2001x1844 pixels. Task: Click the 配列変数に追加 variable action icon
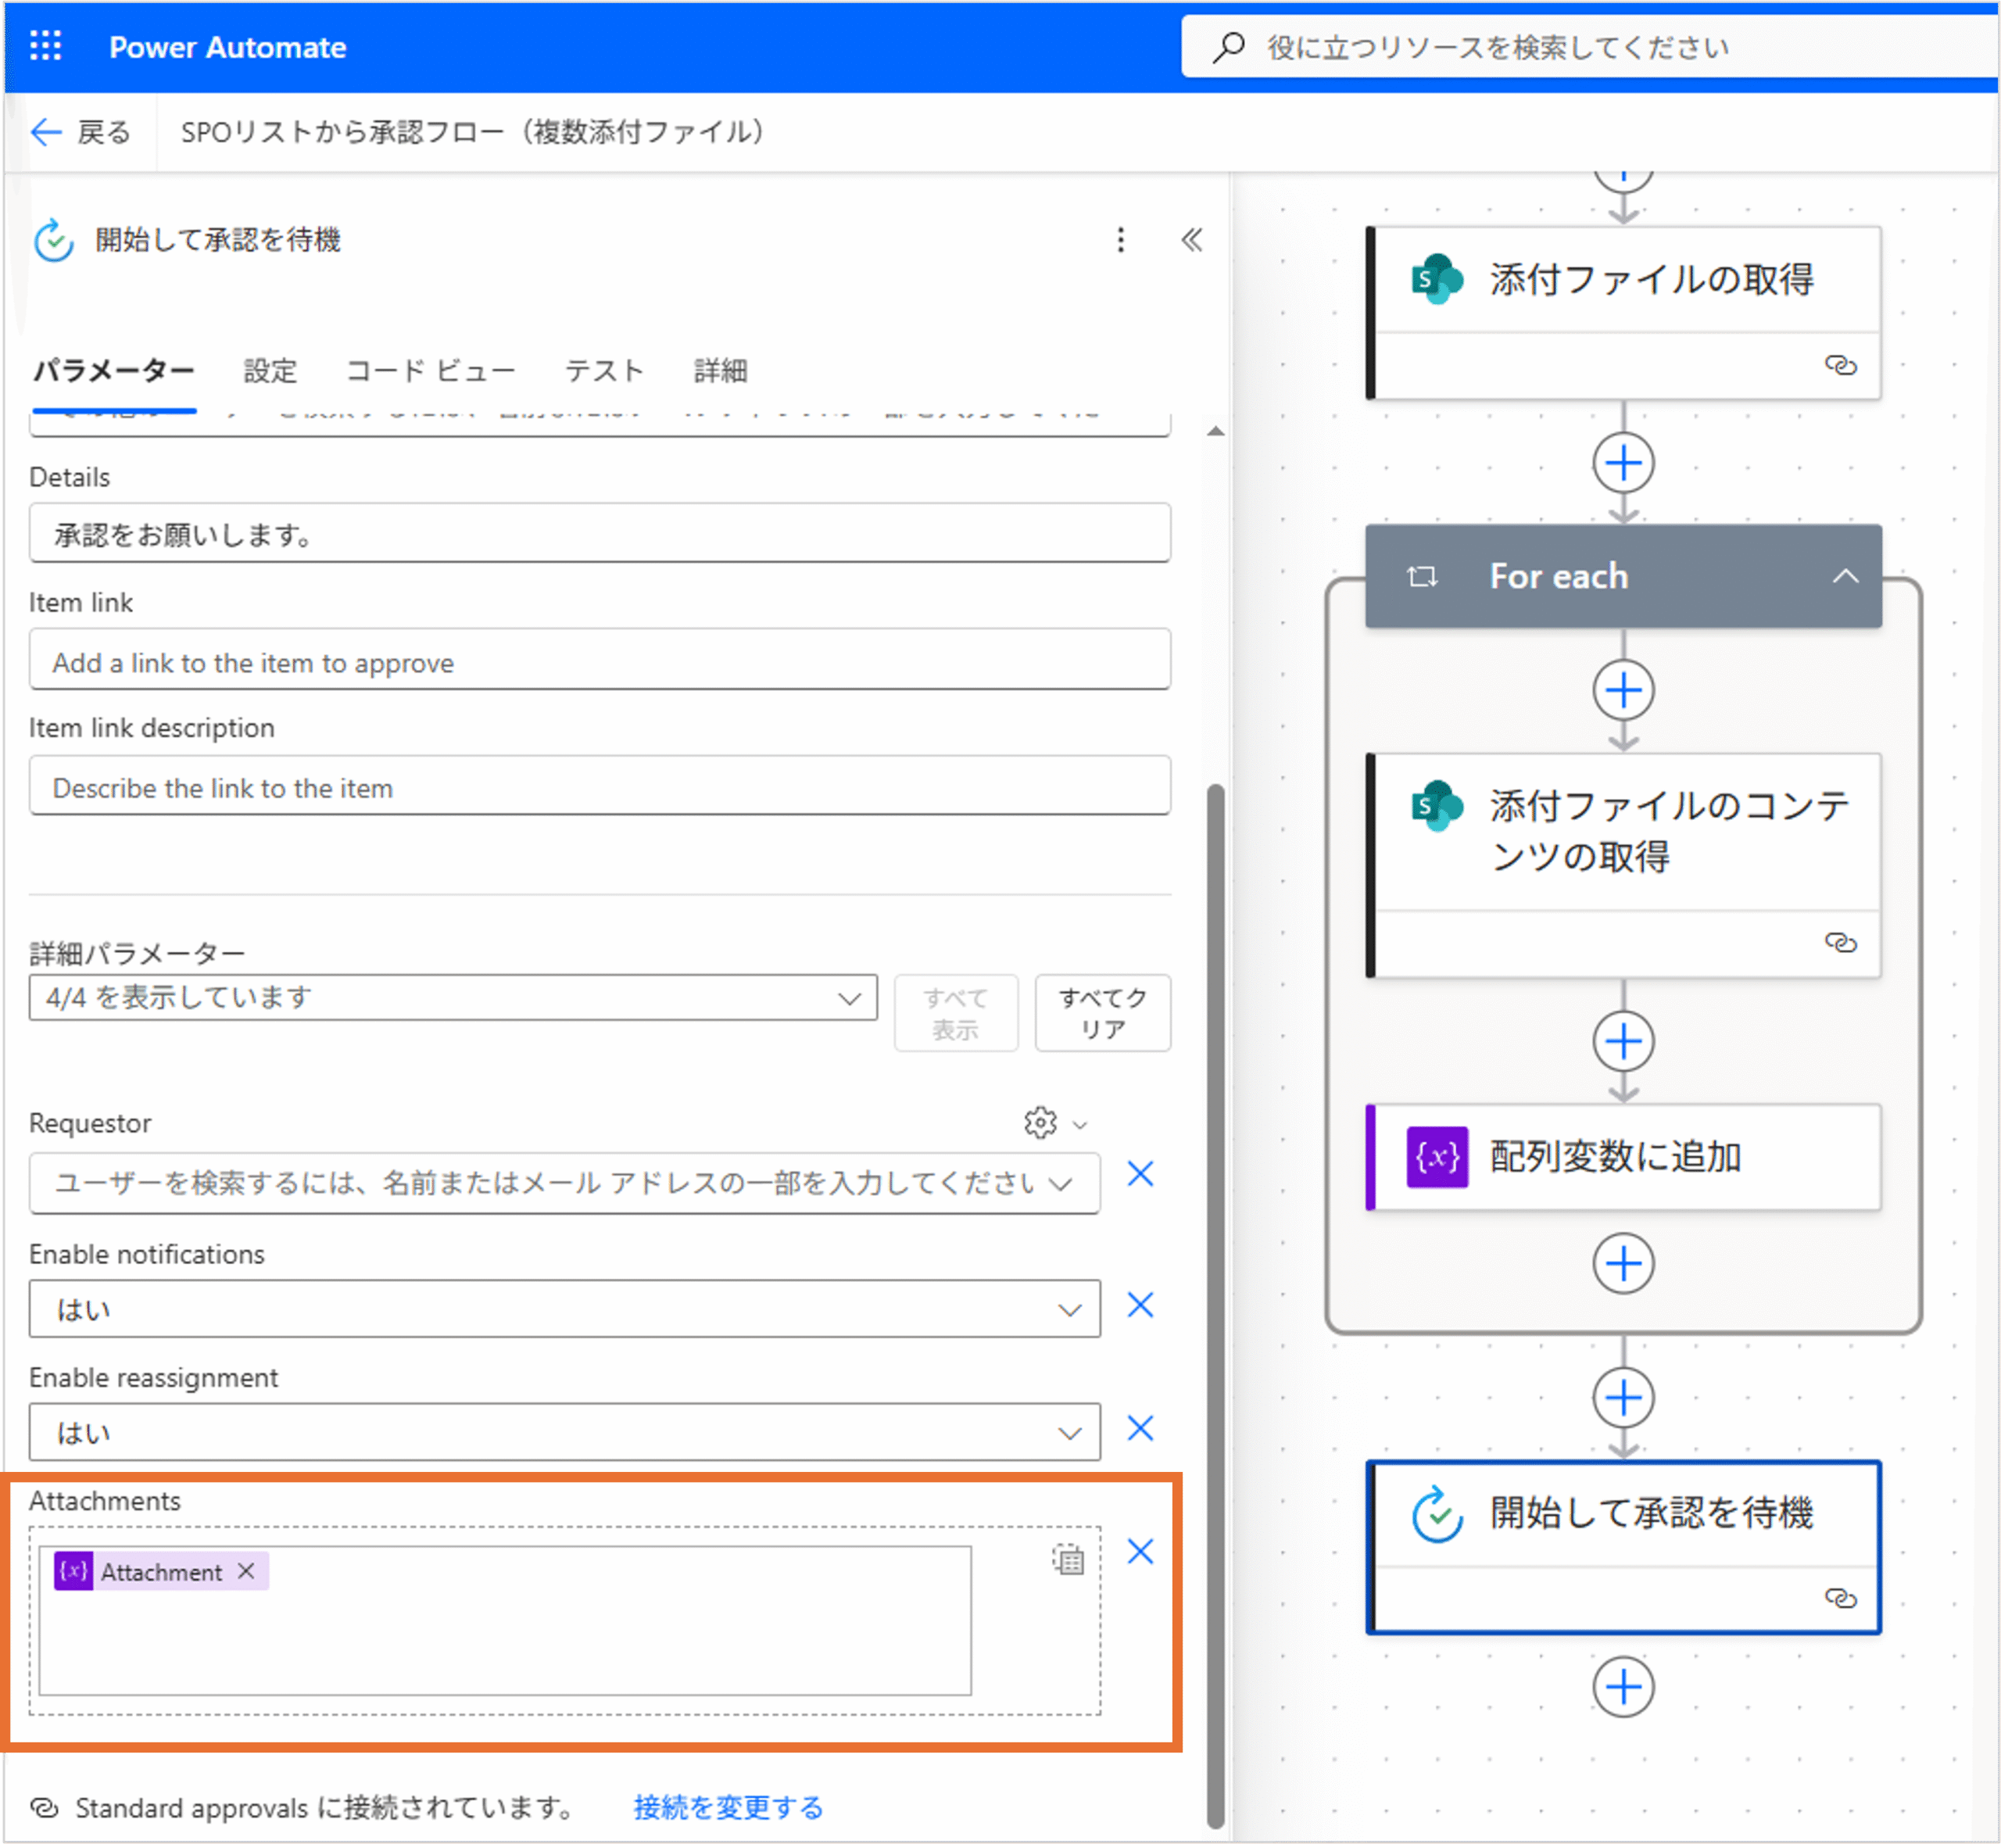(x=1437, y=1158)
